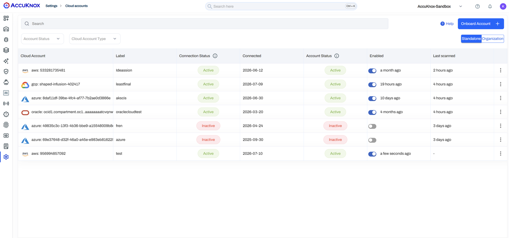Click the stacked layers icon in sidebar
The height and width of the screenshot is (238, 509).
coord(6,50)
